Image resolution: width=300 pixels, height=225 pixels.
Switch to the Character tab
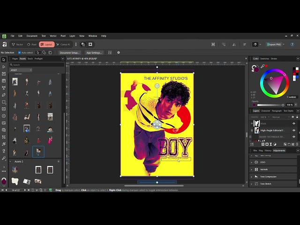click(x=266, y=111)
